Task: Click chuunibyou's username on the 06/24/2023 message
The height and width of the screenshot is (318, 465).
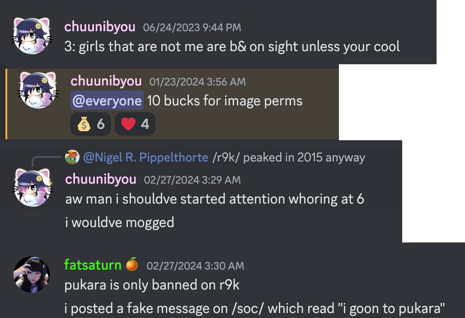Action: (100, 27)
